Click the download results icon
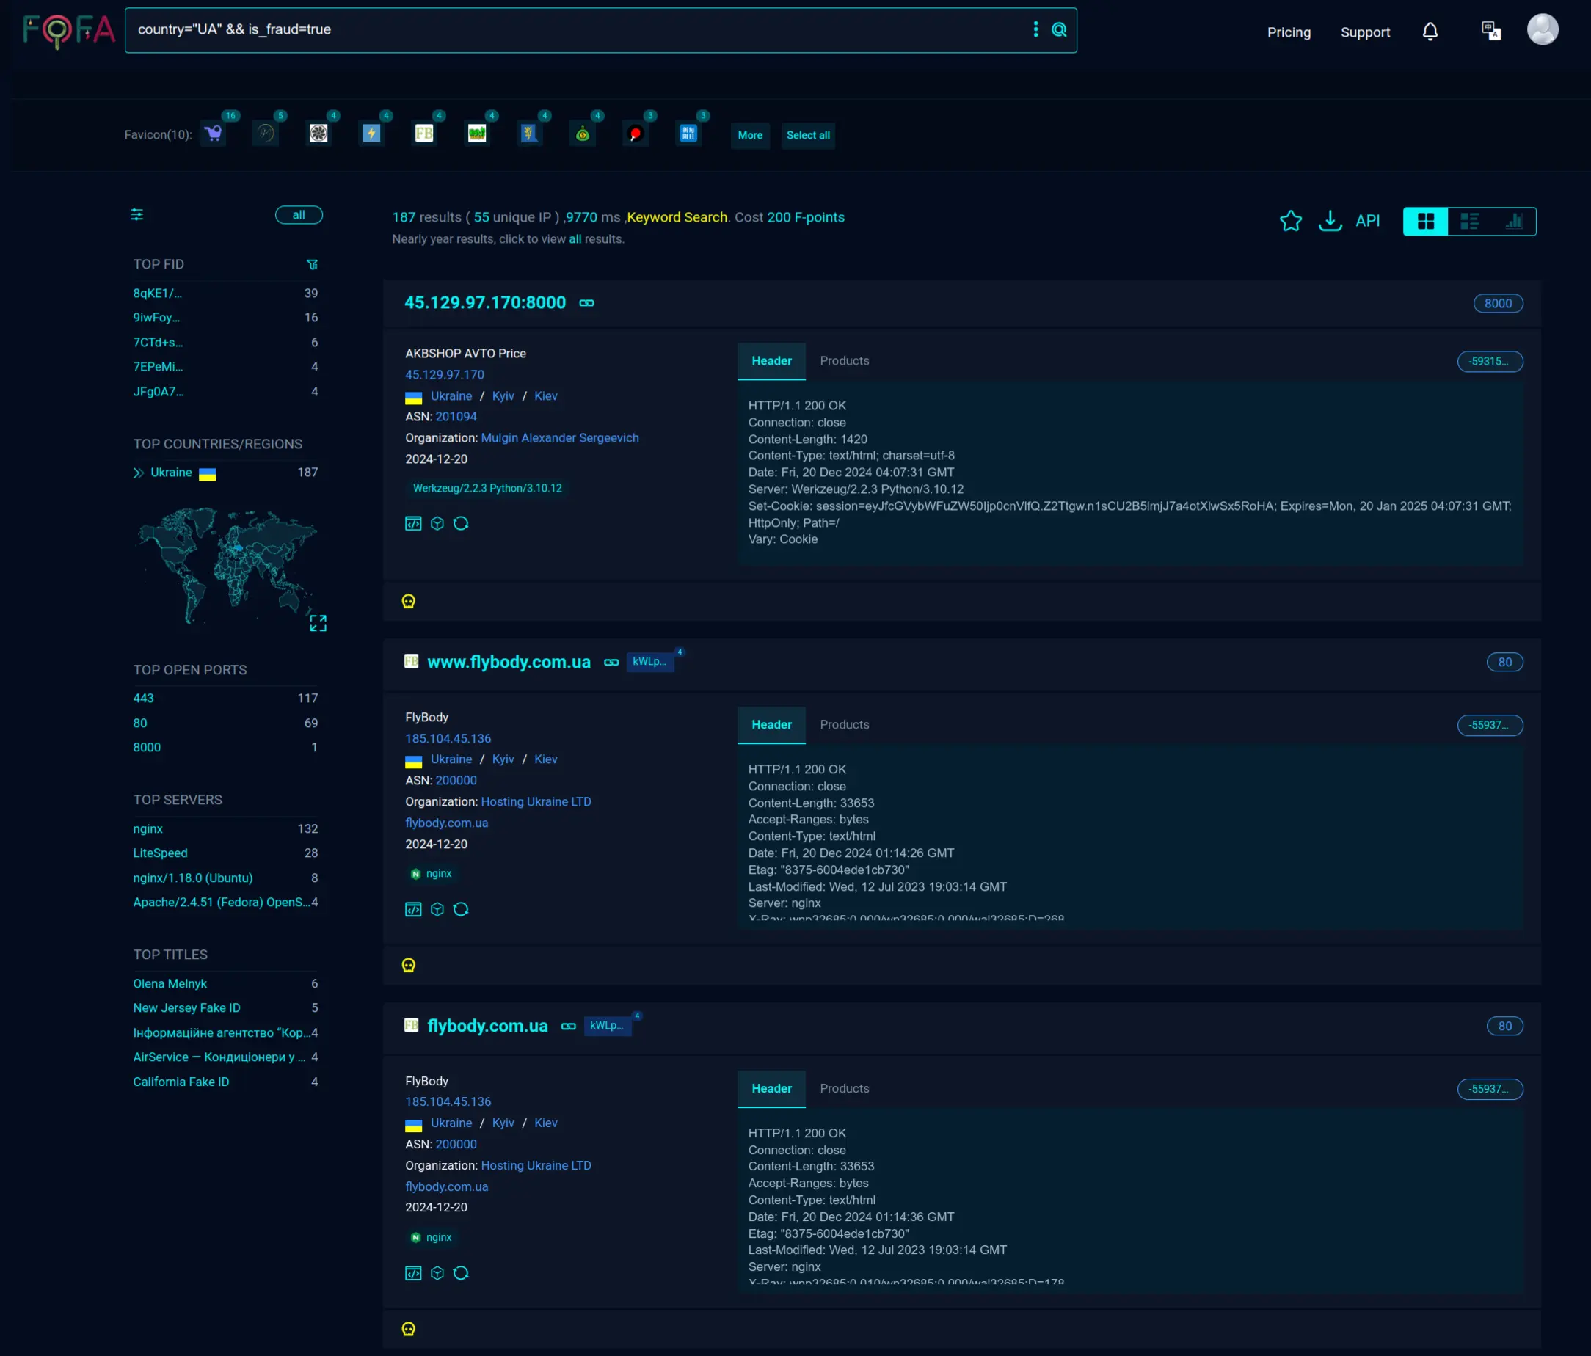Image resolution: width=1591 pixels, height=1356 pixels. [1330, 220]
